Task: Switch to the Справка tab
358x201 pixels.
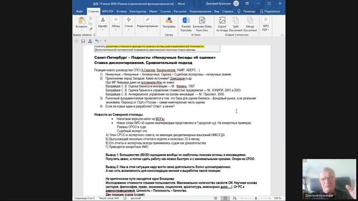Action: click(228, 11)
